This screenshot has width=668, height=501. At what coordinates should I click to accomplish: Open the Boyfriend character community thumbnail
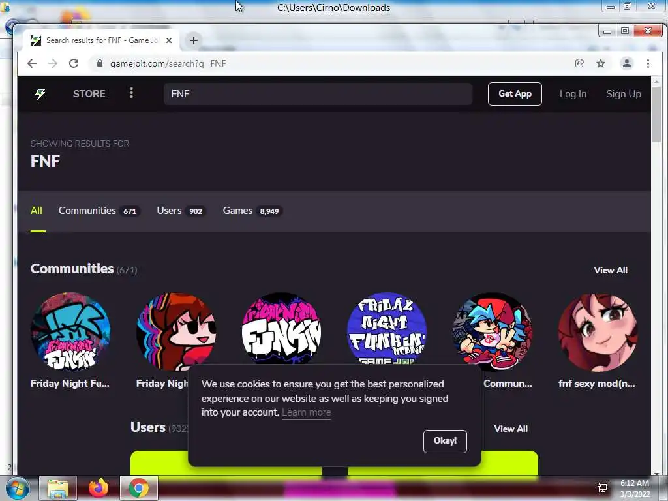492,331
